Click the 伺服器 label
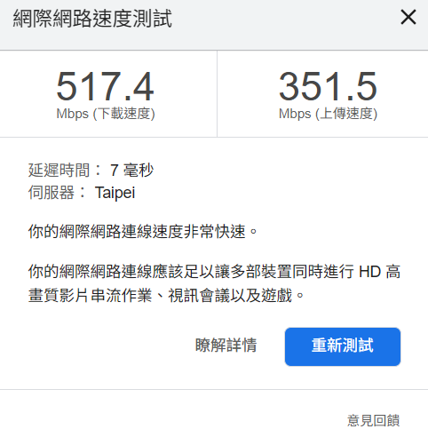The height and width of the screenshot is (437, 428). [x=52, y=193]
